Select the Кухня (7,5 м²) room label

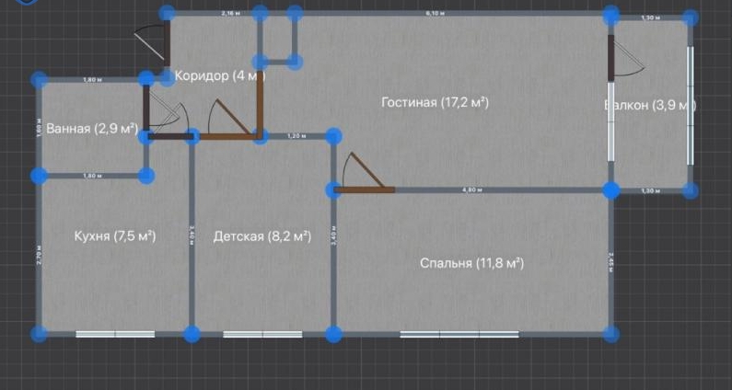pos(115,236)
